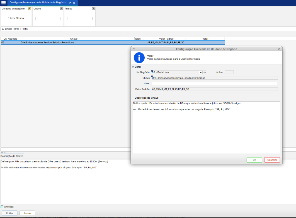Click the blue info icon in dialog
The width and height of the screenshot is (296, 218).
coord(139,57)
